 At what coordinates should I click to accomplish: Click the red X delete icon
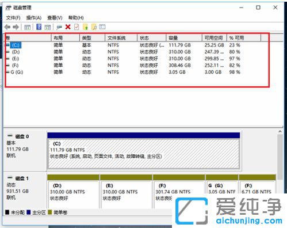click(68, 27)
